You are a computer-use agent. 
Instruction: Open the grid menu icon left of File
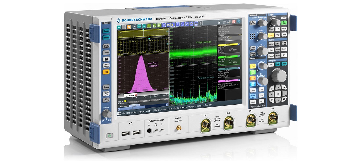pos(119,114)
